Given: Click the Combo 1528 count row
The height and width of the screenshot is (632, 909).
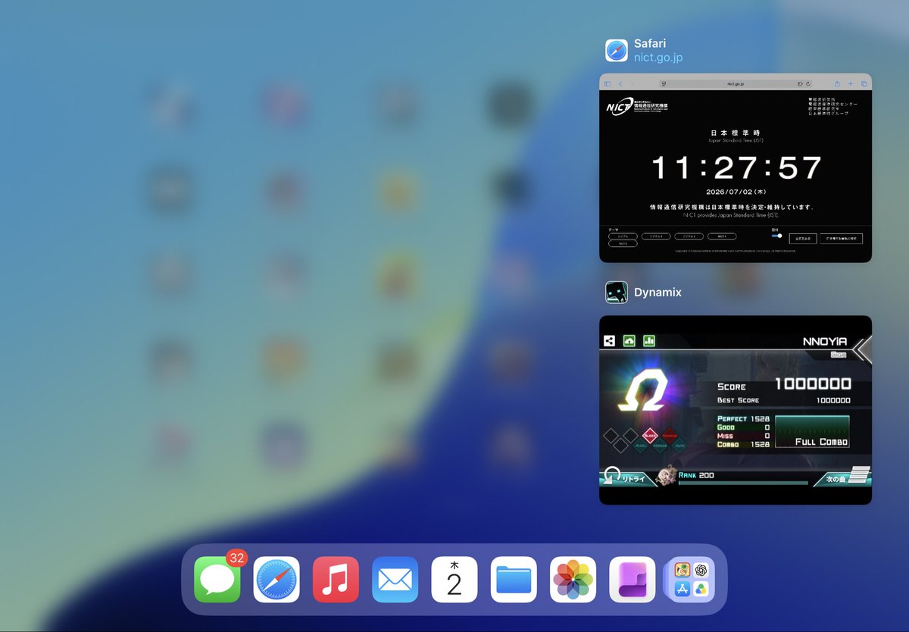Looking at the screenshot, I should click(x=743, y=444).
